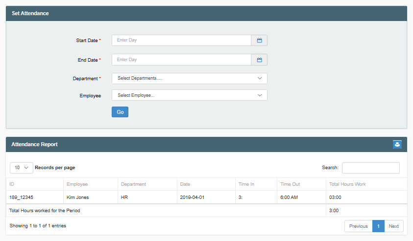Select page 1 in pagination
Viewport: 413px width, 241px height.
378,226
